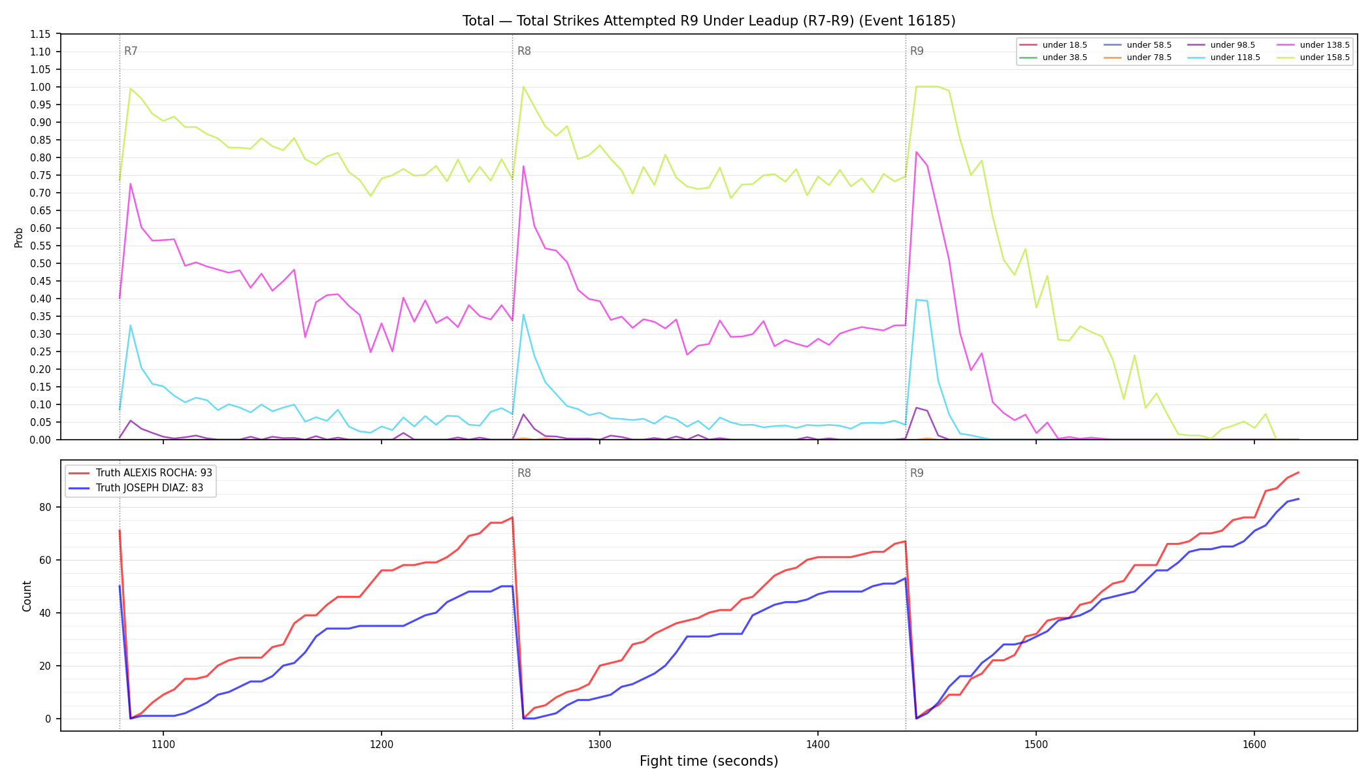Click the 'Prob' y-axis label
This screenshot has width=1372, height=784.
tap(19, 237)
